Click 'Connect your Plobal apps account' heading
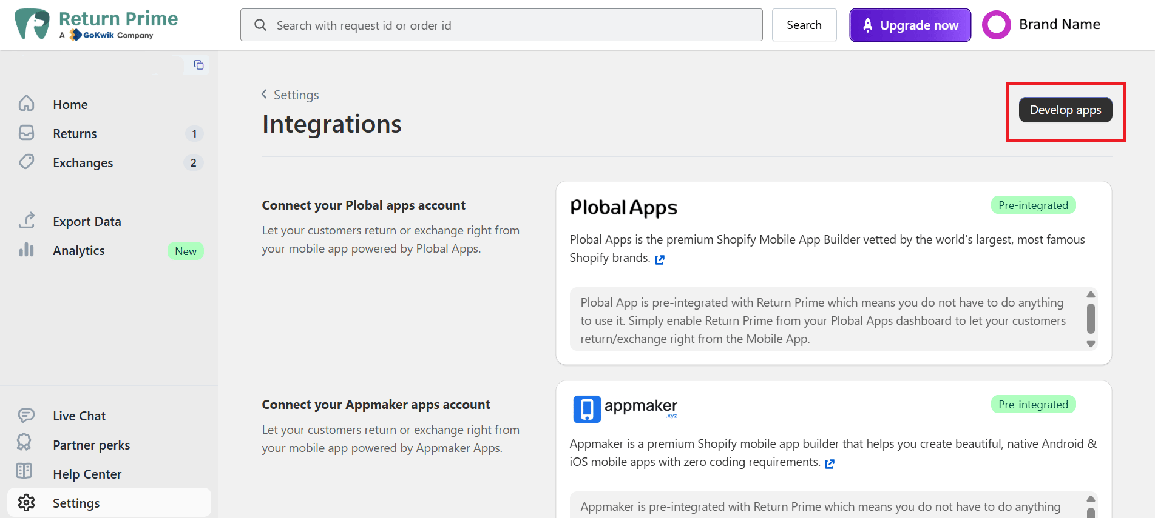 pyautogui.click(x=364, y=205)
